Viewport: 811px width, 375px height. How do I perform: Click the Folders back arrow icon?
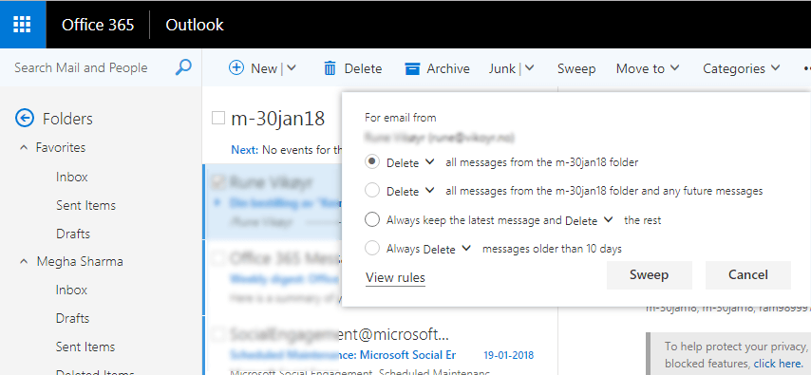click(25, 119)
